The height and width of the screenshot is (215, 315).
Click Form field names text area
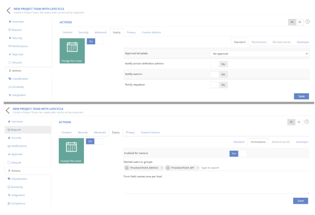coord(216,186)
